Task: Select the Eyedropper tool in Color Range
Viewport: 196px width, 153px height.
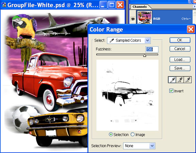Action: tap(172, 80)
